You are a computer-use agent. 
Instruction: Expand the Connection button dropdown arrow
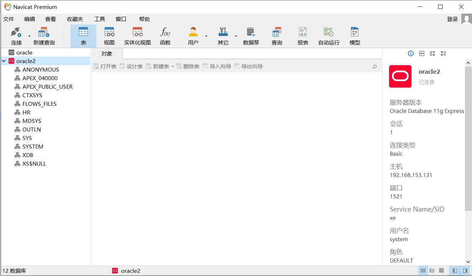pyautogui.click(x=29, y=36)
